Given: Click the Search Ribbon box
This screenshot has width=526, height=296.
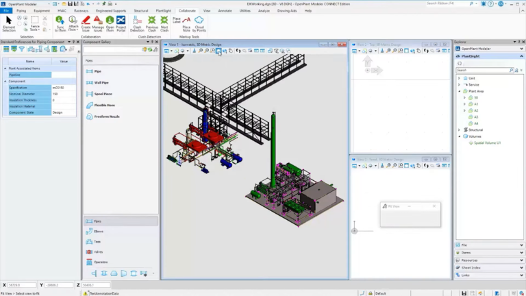Looking at the screenshot, I should (447, 3).
